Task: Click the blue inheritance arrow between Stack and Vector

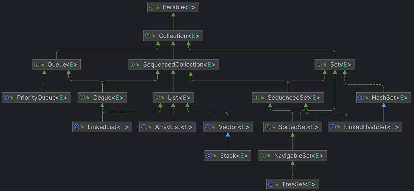Action: pyautogui.click(x=228, y=142)
